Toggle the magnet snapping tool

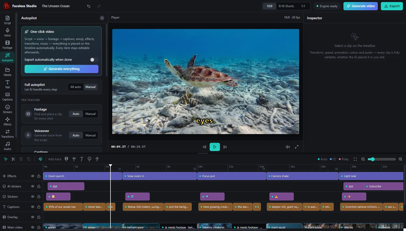40,159
